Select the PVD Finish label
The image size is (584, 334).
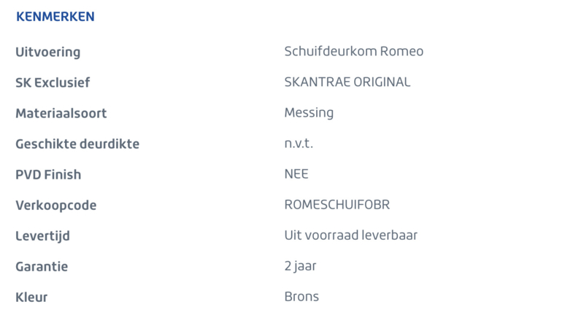click(48, 174)
